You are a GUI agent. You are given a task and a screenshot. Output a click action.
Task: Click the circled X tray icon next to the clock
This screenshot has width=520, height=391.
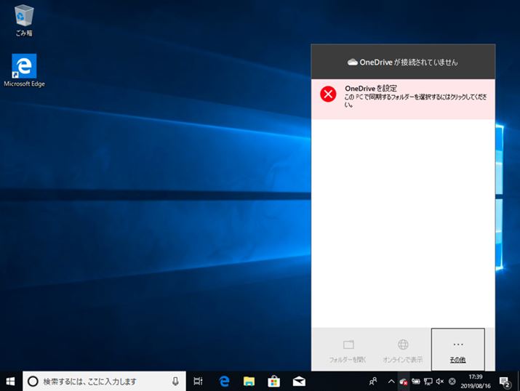click(x=452, y=382)
